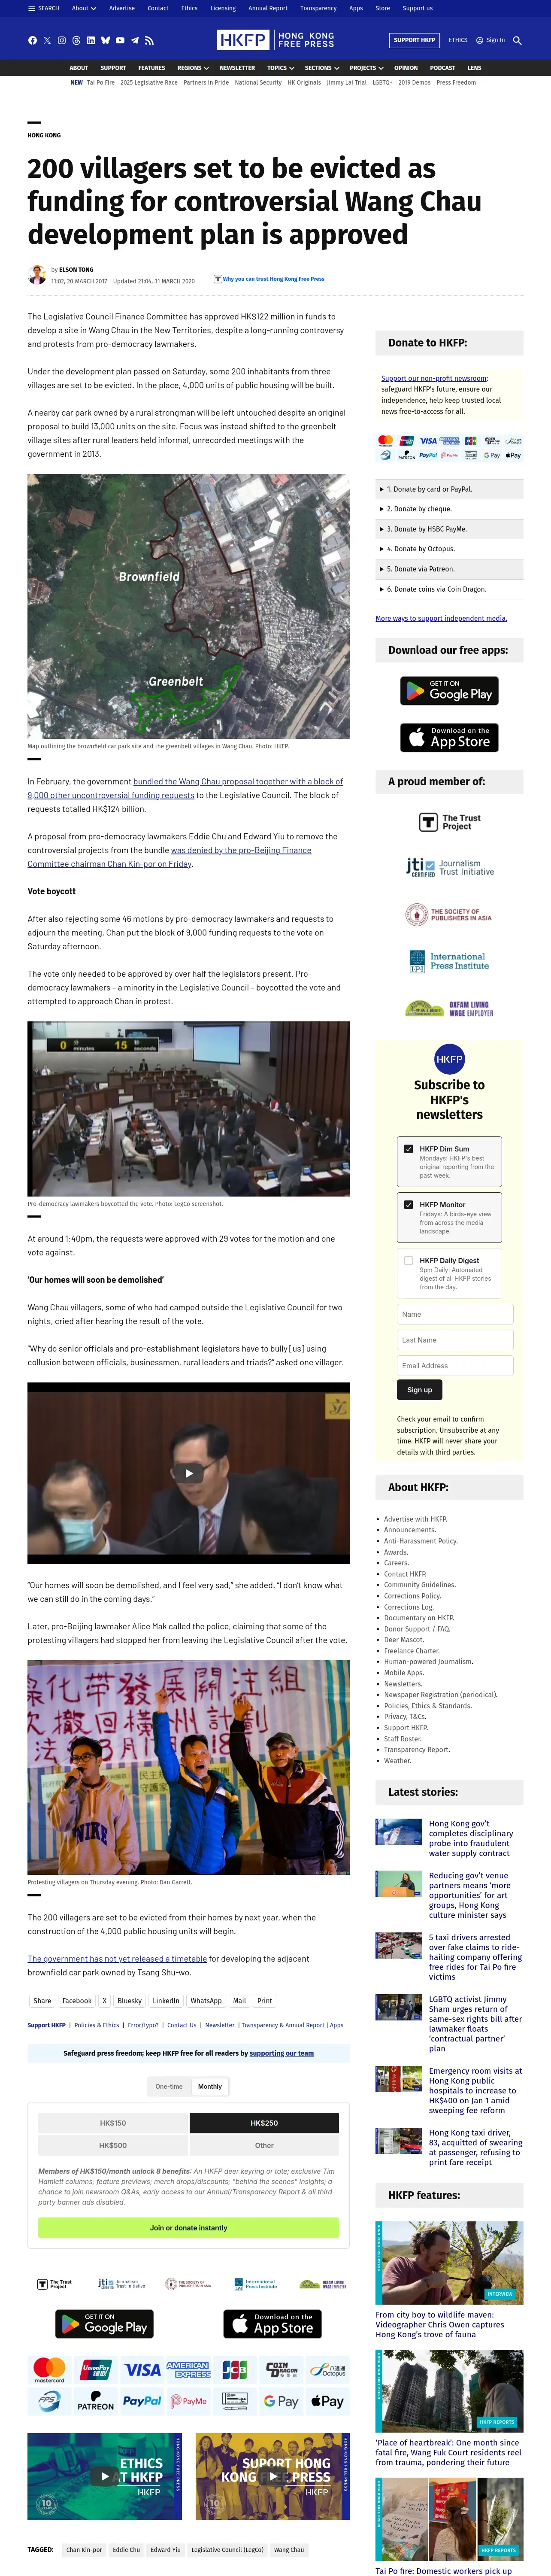This screenshot has height=2576, width=551.
Task: Open the HKFP X (Twitter) icon
Action: (x=47, y=40)
